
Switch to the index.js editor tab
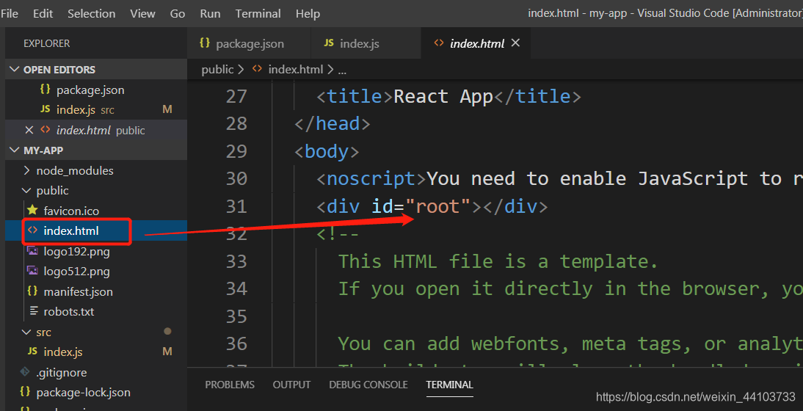tap(366, 43)
